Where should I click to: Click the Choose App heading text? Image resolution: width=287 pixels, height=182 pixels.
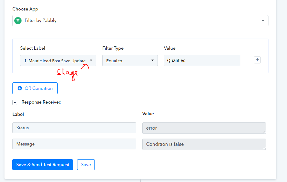coord(25,9)
